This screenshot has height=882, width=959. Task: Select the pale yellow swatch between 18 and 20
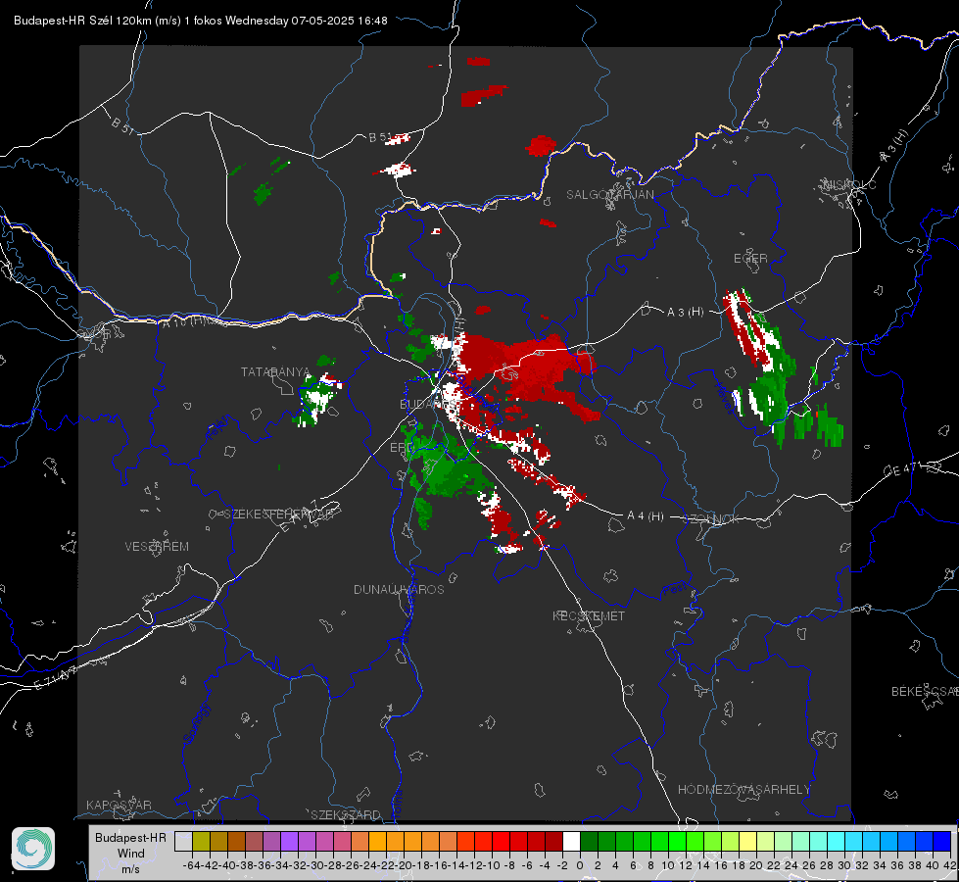[x=748, y=841]
